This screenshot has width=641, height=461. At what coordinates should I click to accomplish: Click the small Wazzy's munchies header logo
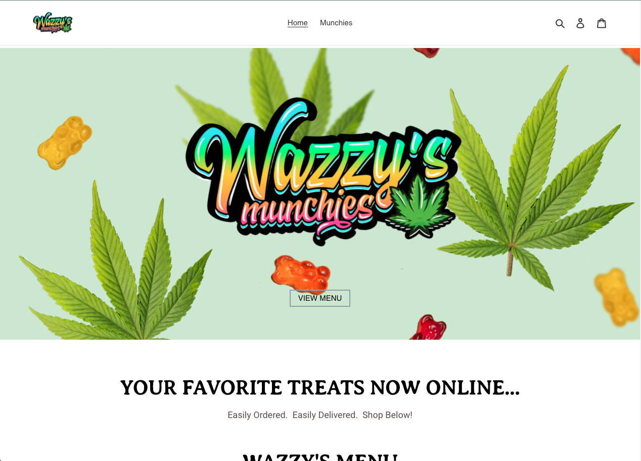click(x=53, y=23)
